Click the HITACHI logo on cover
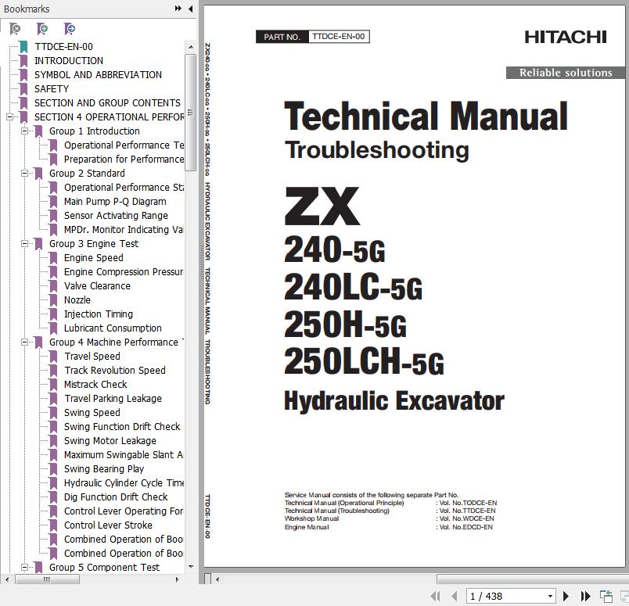This screenshot has height=606, width=629. [x=565, y=38]
